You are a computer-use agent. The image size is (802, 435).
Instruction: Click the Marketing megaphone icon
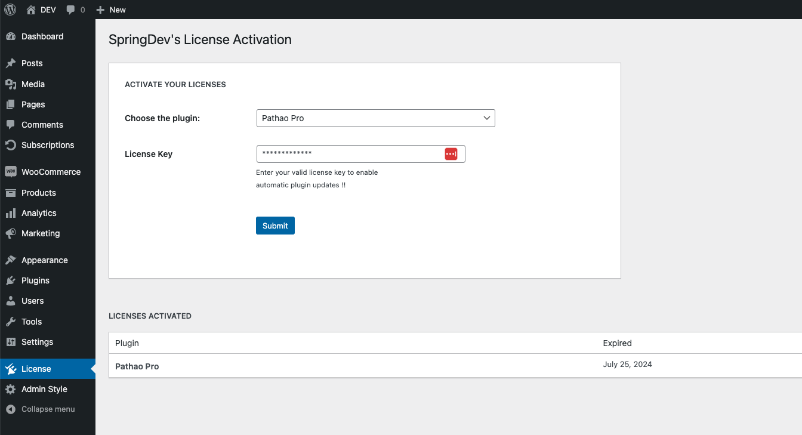(x=11, y=233)
